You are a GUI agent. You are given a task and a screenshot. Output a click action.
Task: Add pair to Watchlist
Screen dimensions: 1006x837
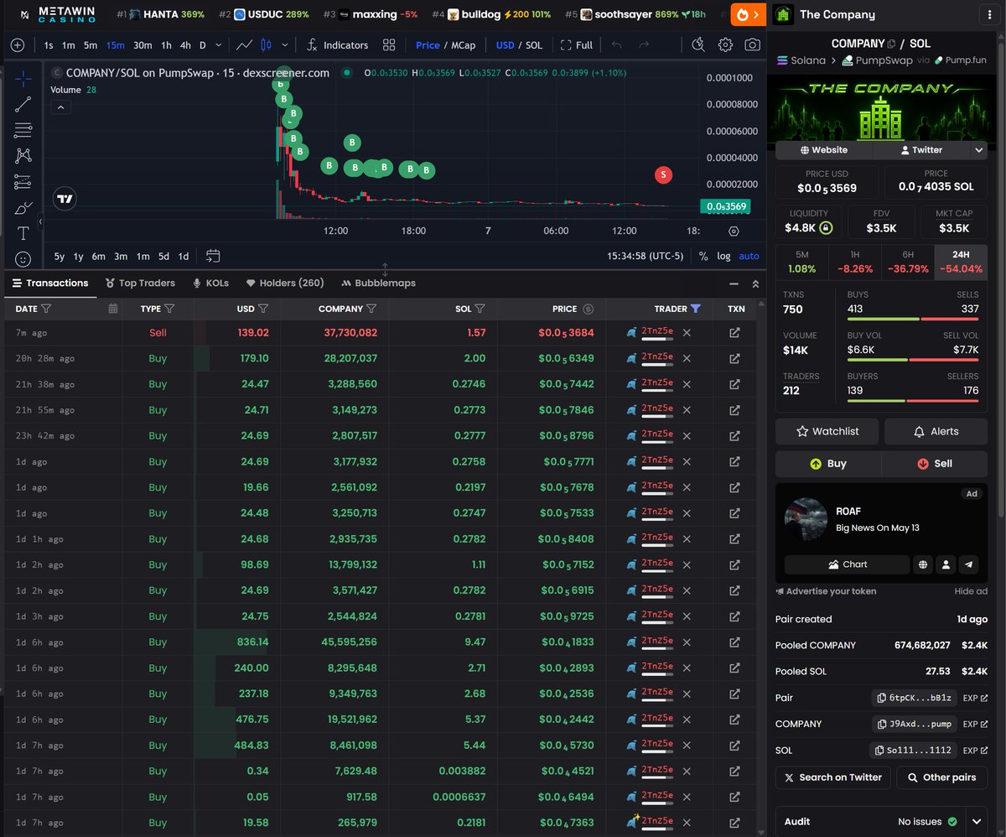coord(827,431)
